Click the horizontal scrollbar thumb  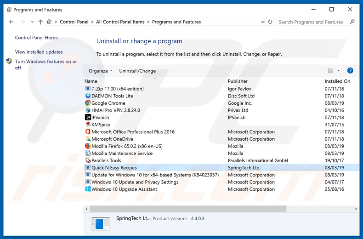pyautogui.click(x=188, y=209)
